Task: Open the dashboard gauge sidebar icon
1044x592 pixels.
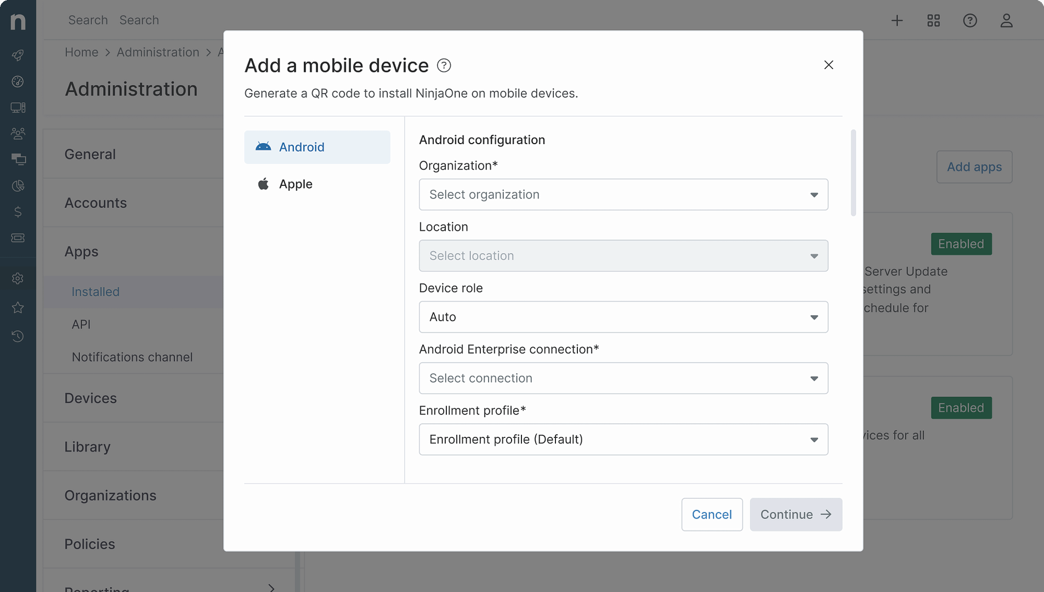Action: click(18, 82)
